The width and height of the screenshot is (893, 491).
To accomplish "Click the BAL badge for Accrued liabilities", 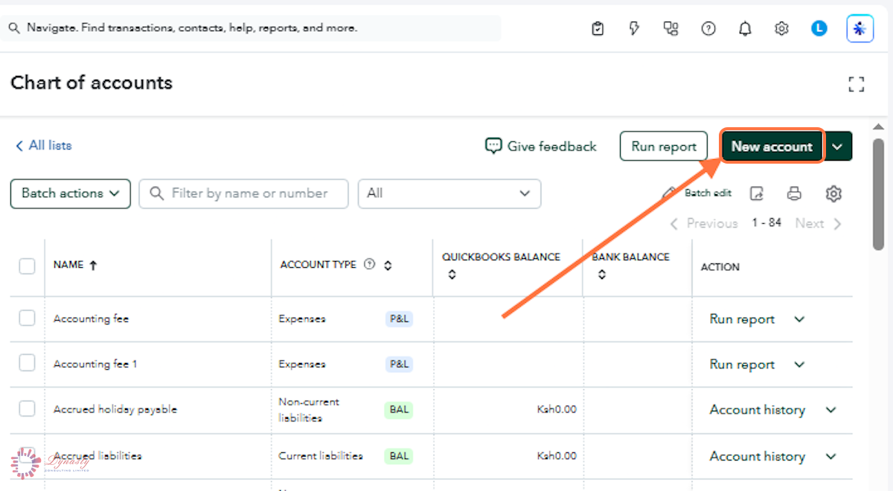I will coord(399,455).
